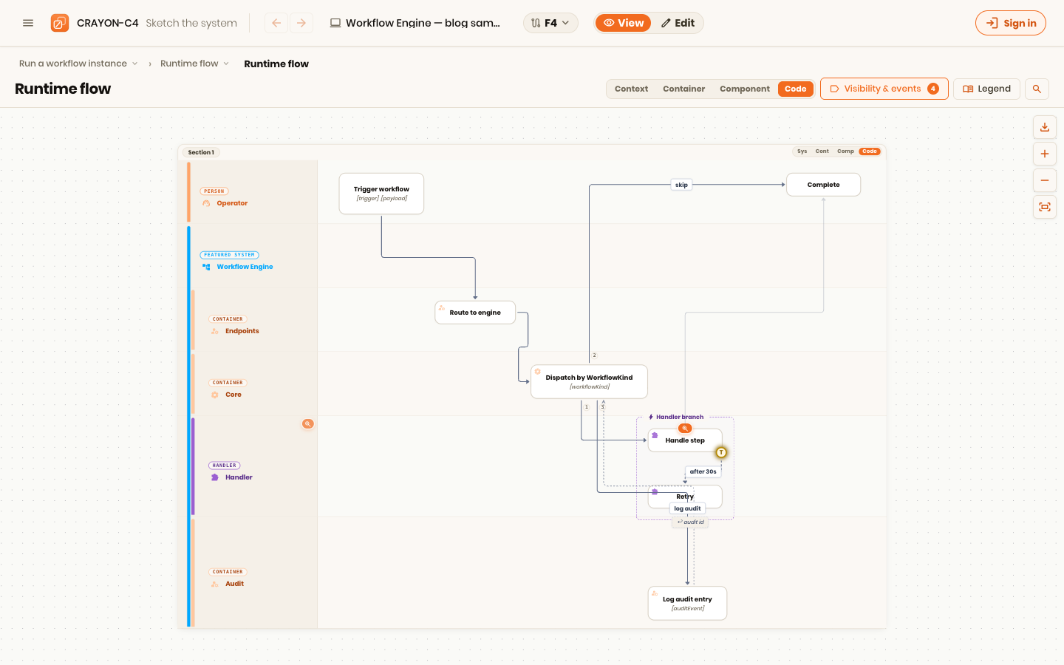1064x665 pixels.
Task: Click the zoom icon on Handler lane
Action: [x=308, y=424]
